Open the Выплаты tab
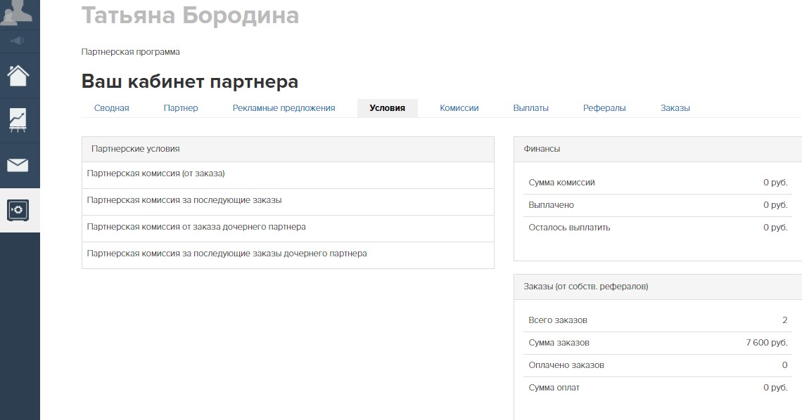The width and height of the screenshot is (802, 420). tap(531, 108)
